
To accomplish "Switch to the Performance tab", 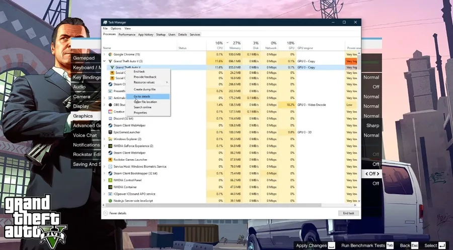I will pos(127,35).
